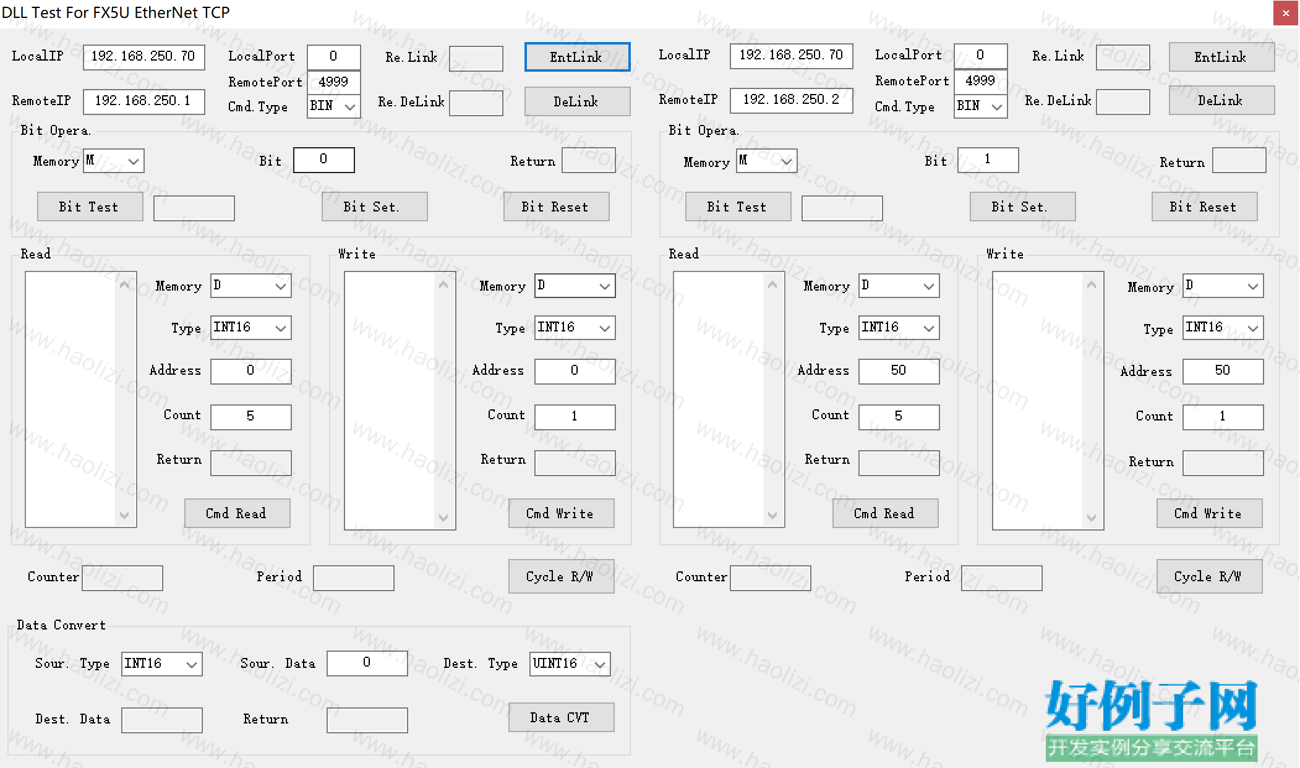The height and width of the screenshot is (768, 1300).
Task: Click Bit Set for remote 192.168.250.2
Action: 1022,207
